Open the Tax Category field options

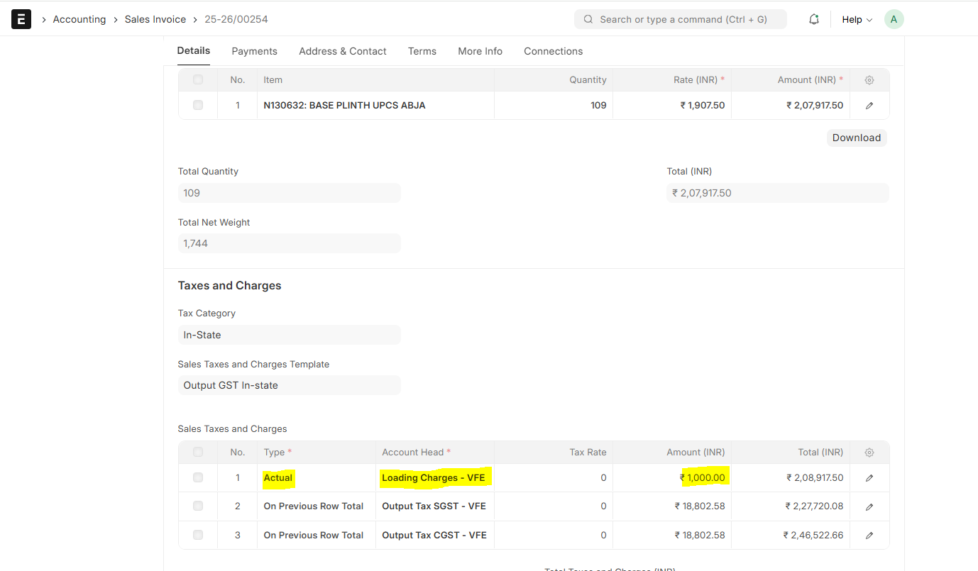pyautogui.click(x=289, y=334)
